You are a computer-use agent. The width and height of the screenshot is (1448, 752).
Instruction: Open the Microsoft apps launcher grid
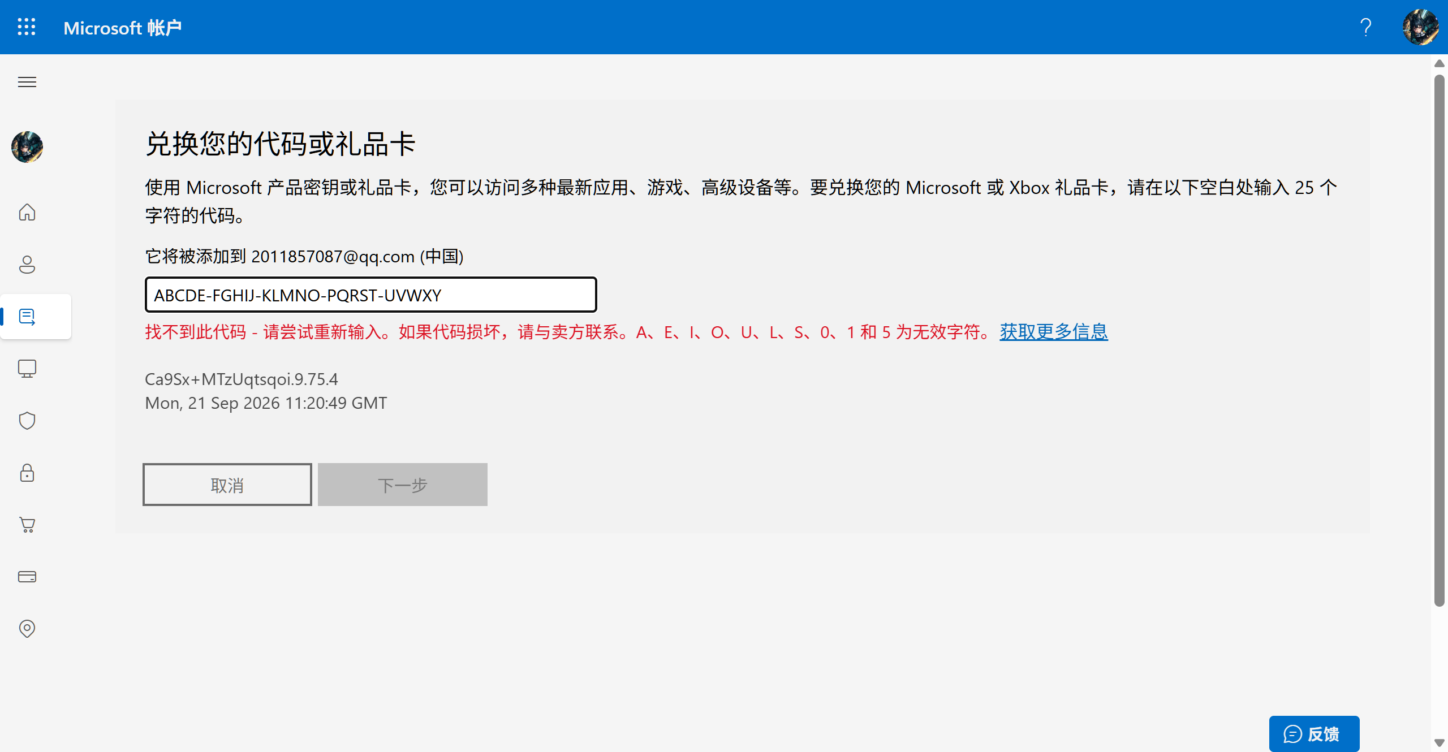click(x=27, y=27)
